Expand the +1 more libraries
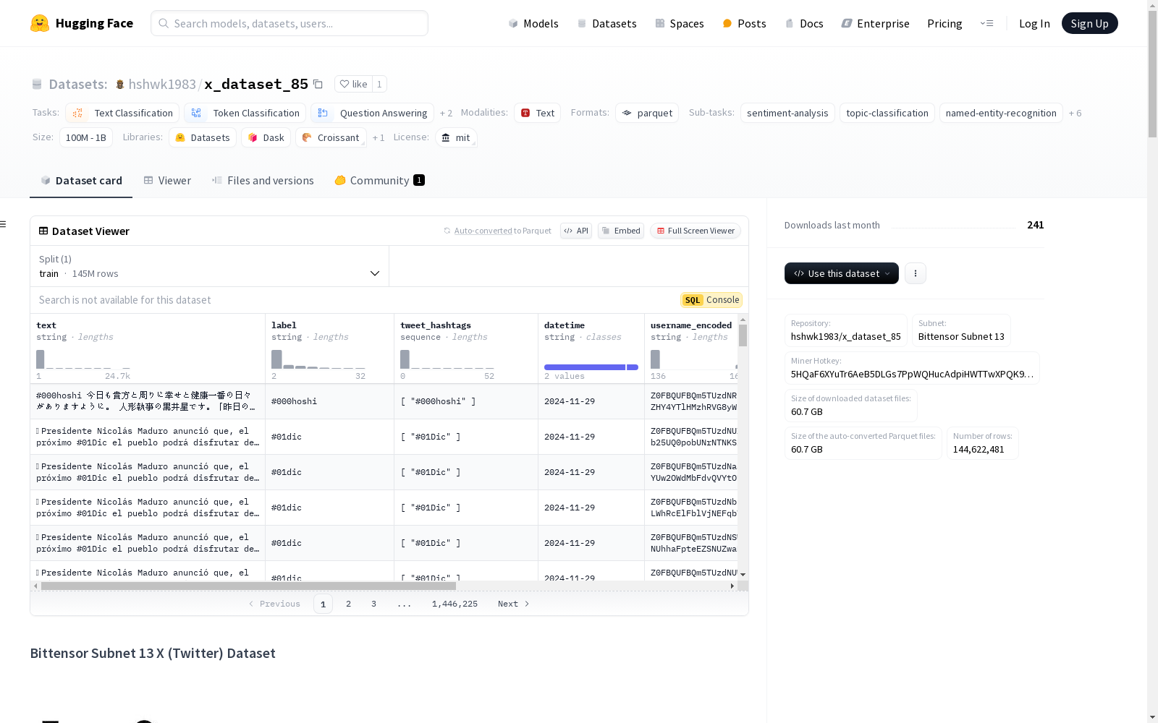Viewport: 1158px width, 723px height. (x=379, y=137)
